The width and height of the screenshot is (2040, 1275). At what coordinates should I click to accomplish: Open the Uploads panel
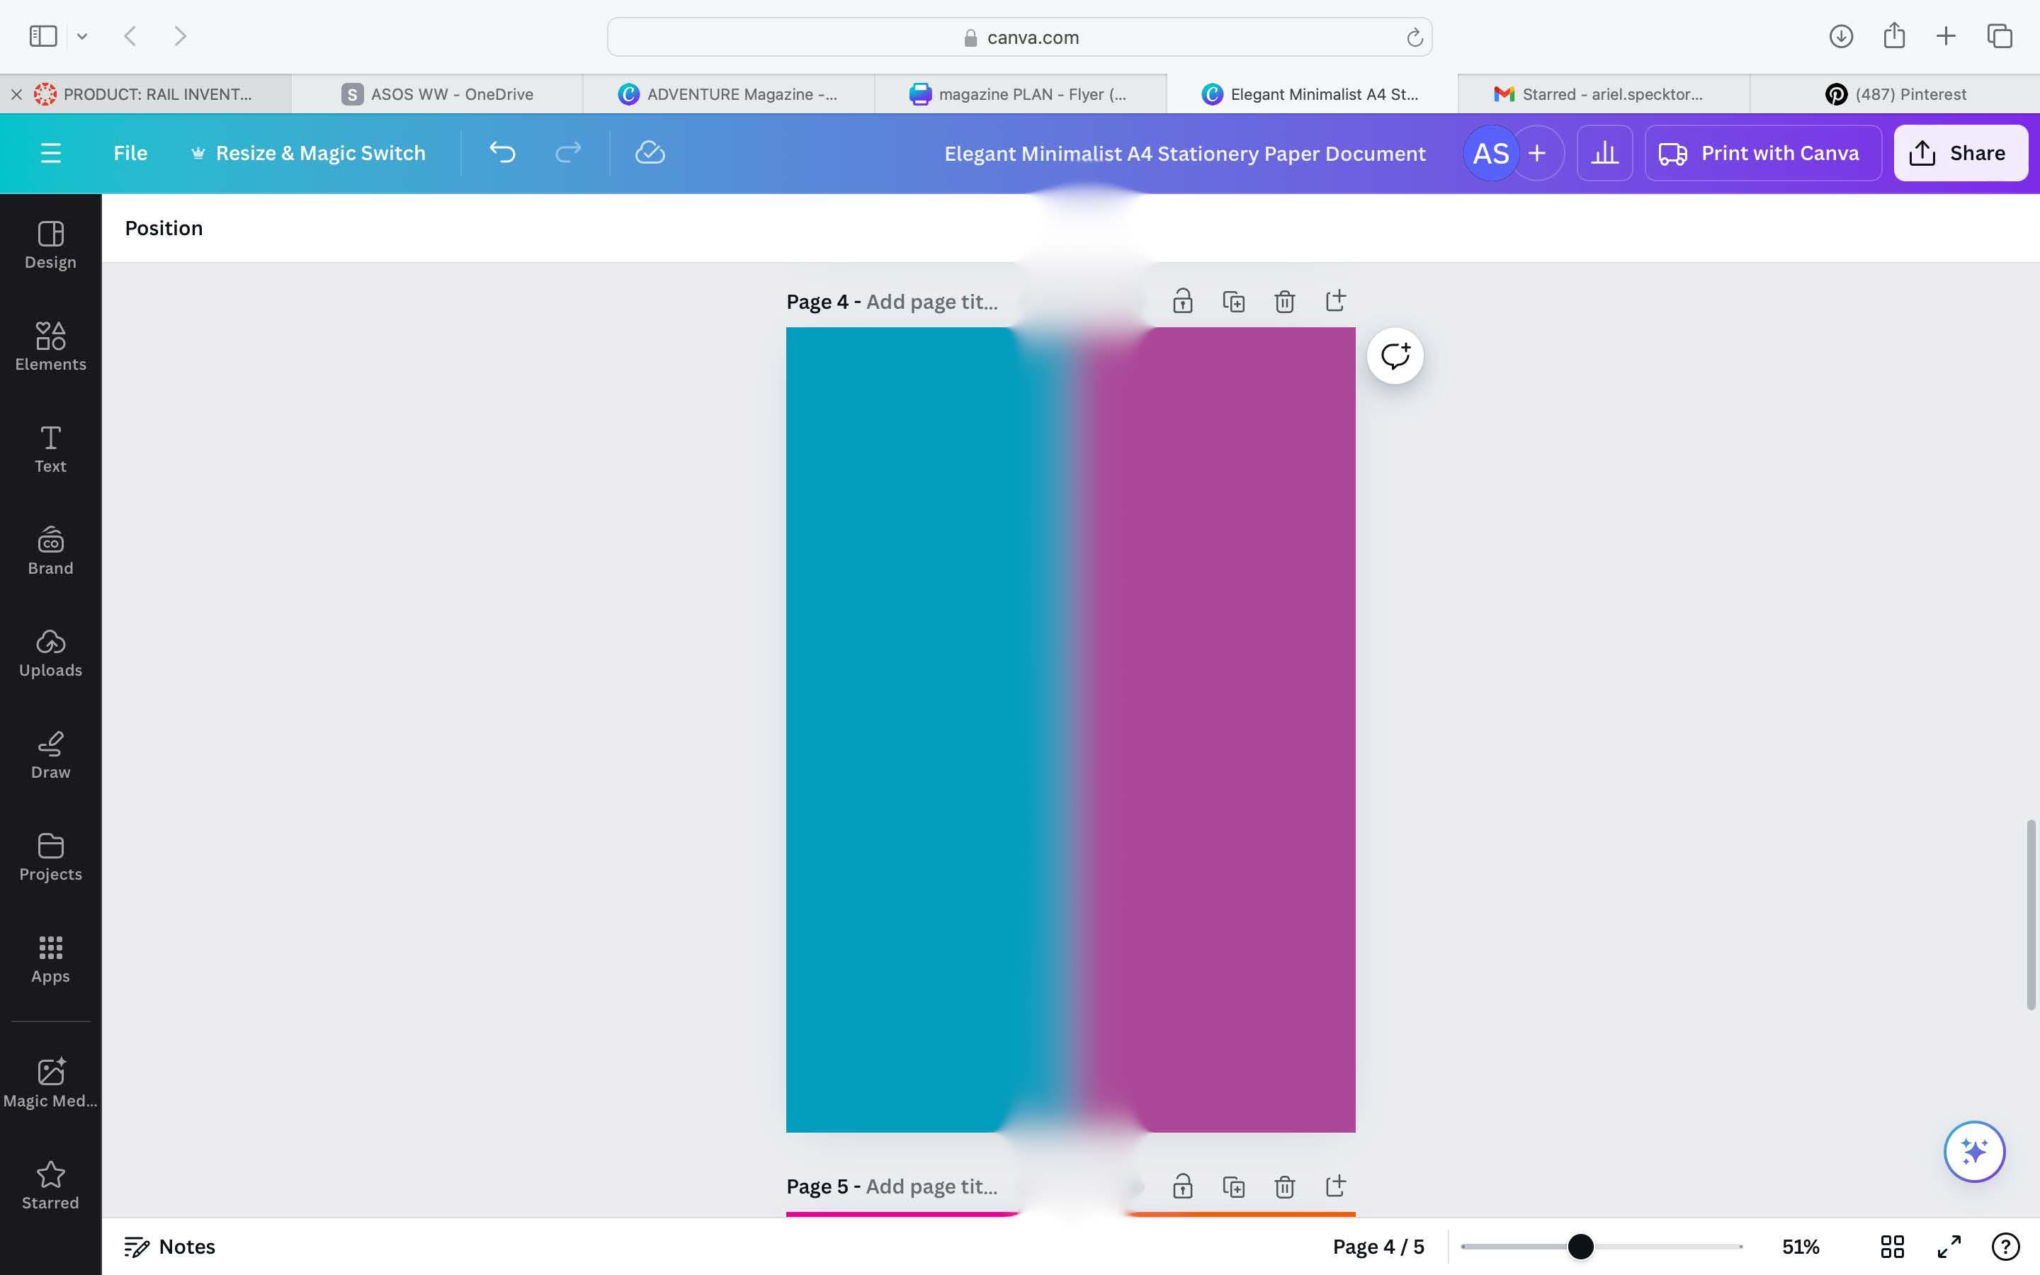(x=50, y=652)
